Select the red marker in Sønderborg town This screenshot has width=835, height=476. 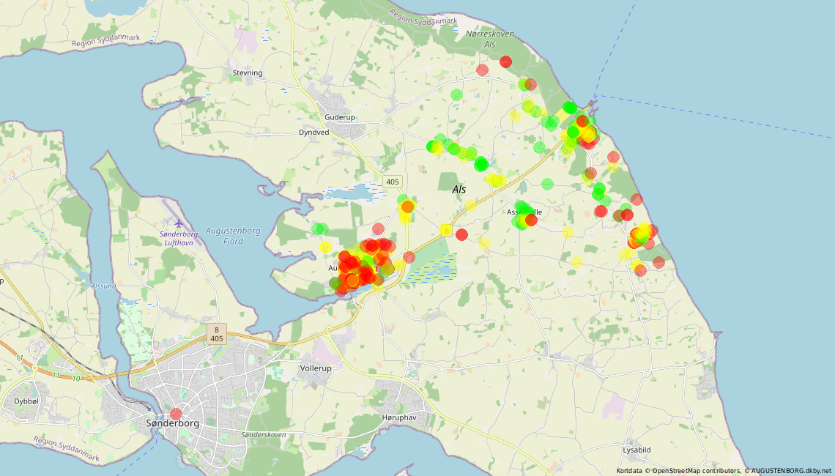176,414
